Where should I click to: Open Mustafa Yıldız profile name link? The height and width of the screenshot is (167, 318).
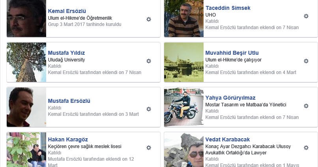coord(66,53)
